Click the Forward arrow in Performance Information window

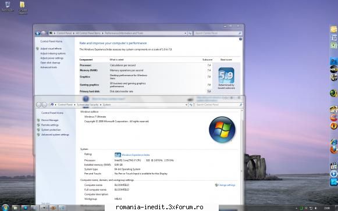(44, 33)
